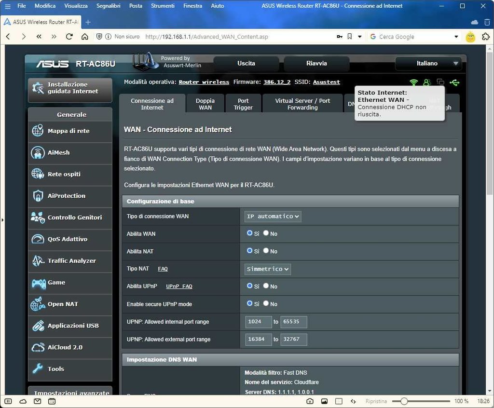Screen dimensions: 494x408
Task: Focus the UPnP internal port start field
Action: [x=259, y=322]
